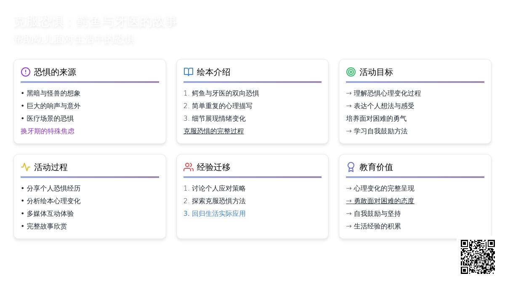The width and height of the screenshot is (505, 284).
Task: Click the medal icon beside 教育价值
Action: (x=351, y=167)
